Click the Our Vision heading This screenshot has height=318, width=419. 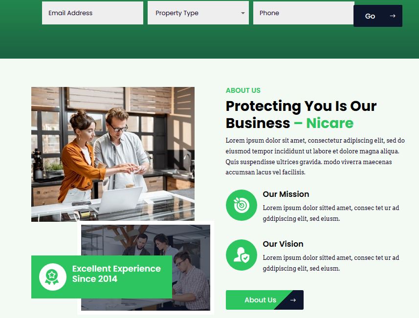[x=283, y=244]
